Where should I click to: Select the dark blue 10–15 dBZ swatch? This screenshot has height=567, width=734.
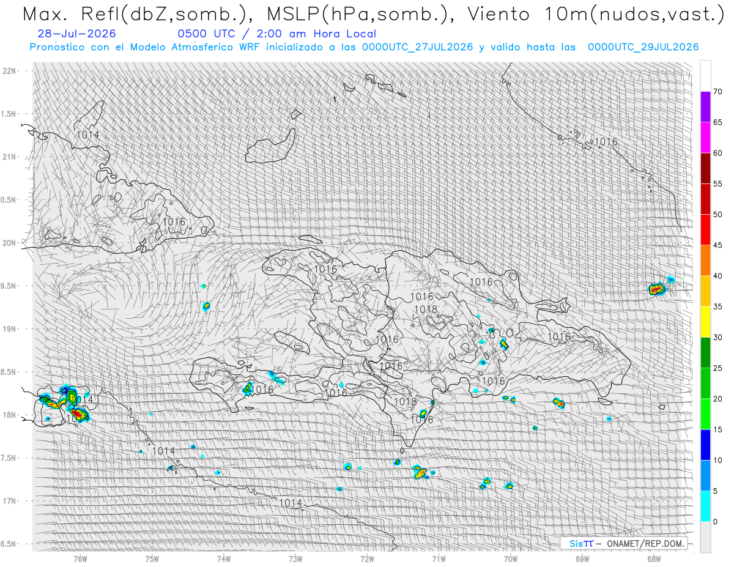(x=706, y=445)
